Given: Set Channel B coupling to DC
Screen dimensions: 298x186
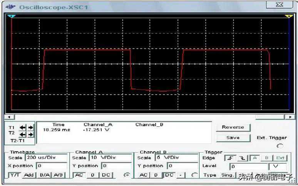Looking at the screenshot, I should pos(169,175).
